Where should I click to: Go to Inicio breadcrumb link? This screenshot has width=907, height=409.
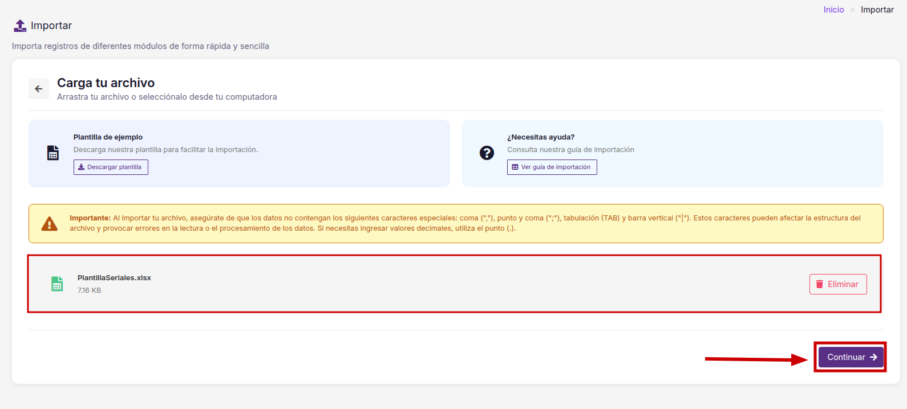coord(833,10)
